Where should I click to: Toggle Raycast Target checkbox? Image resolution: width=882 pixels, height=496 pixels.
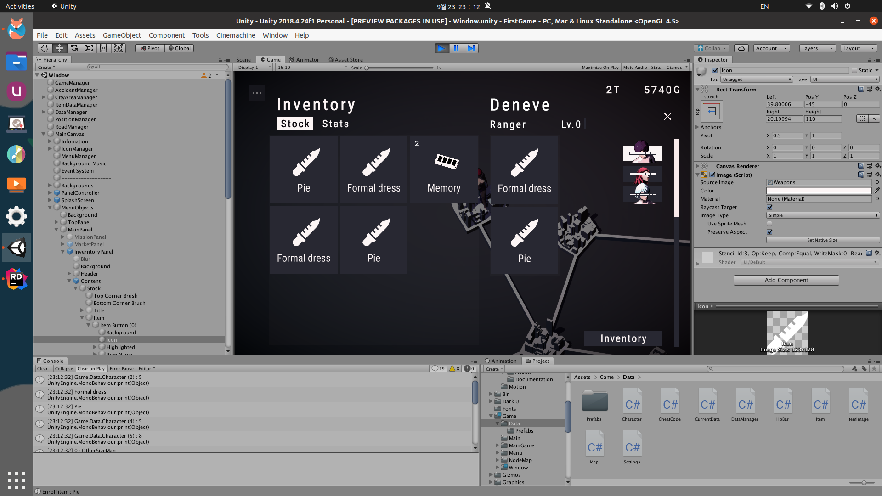click(x=769, y=207)
